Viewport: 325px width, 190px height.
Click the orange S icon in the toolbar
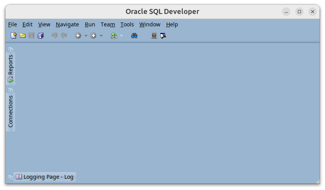154,36
